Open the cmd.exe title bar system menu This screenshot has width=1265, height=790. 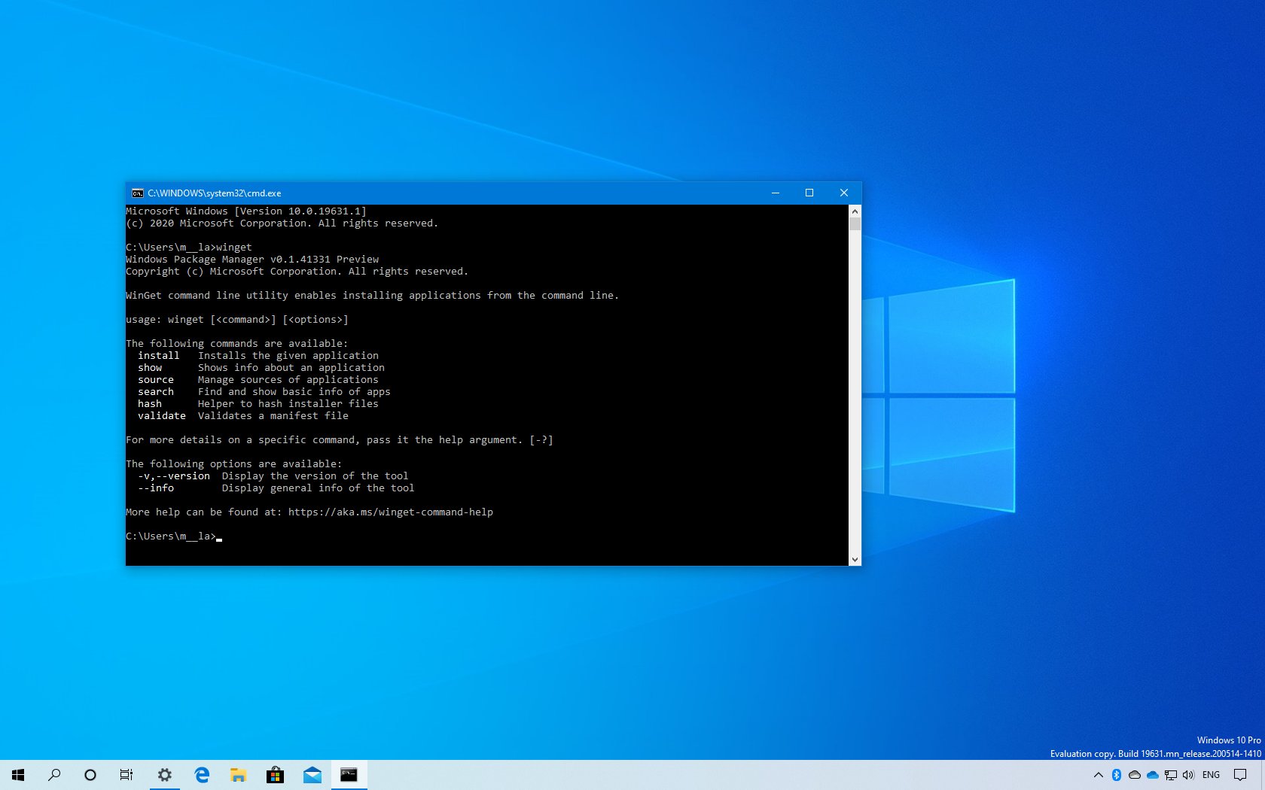(x=136, y=193)
